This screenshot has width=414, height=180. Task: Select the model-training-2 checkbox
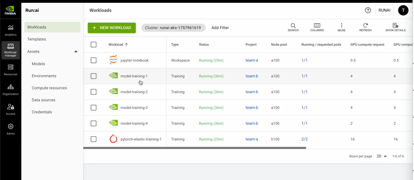click(93, 92)
